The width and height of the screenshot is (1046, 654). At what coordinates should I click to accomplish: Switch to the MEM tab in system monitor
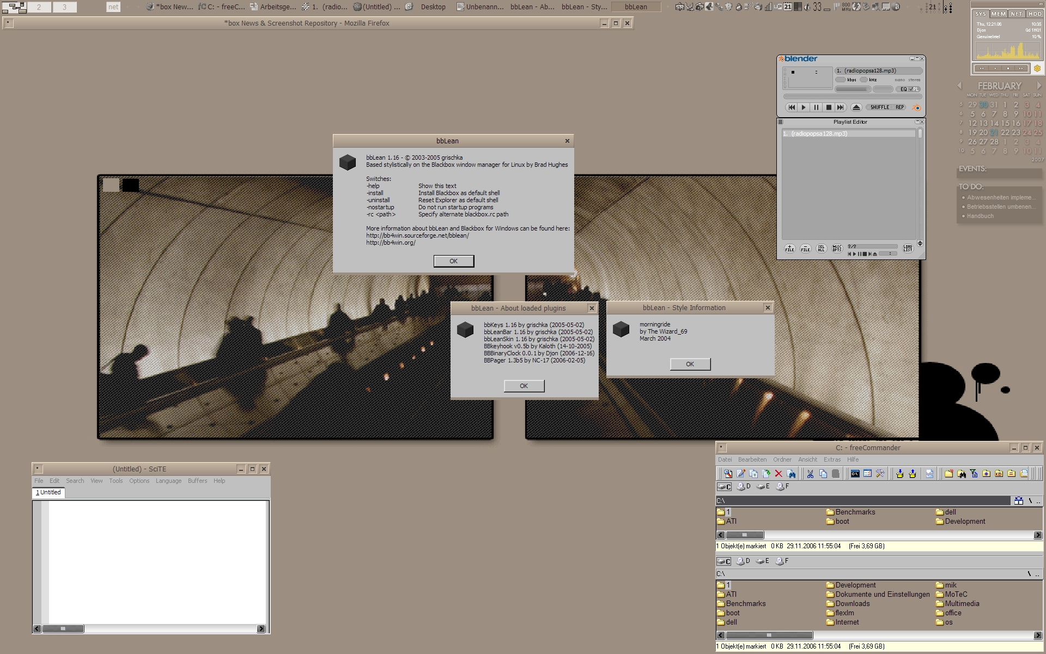click(x=999, y=14)
